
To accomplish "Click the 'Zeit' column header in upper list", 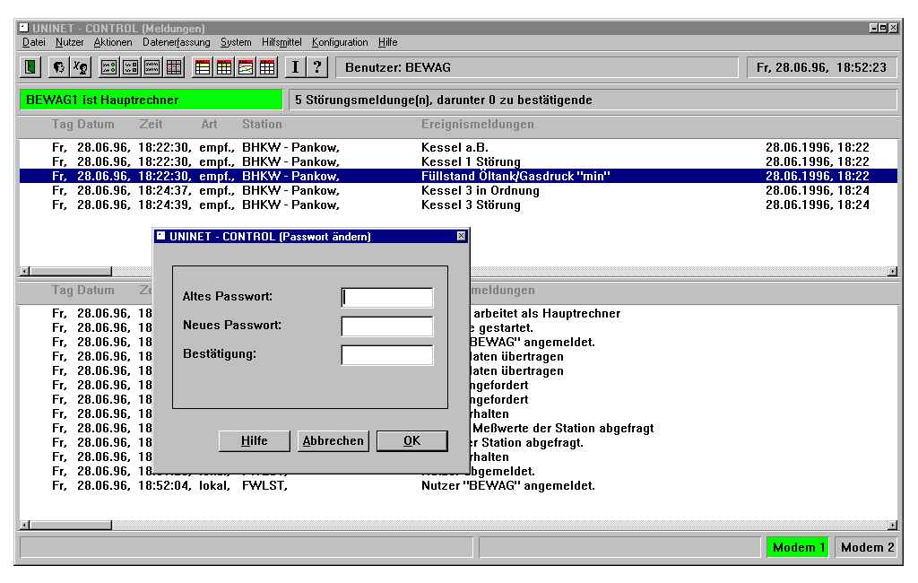I will coord(151,124).
